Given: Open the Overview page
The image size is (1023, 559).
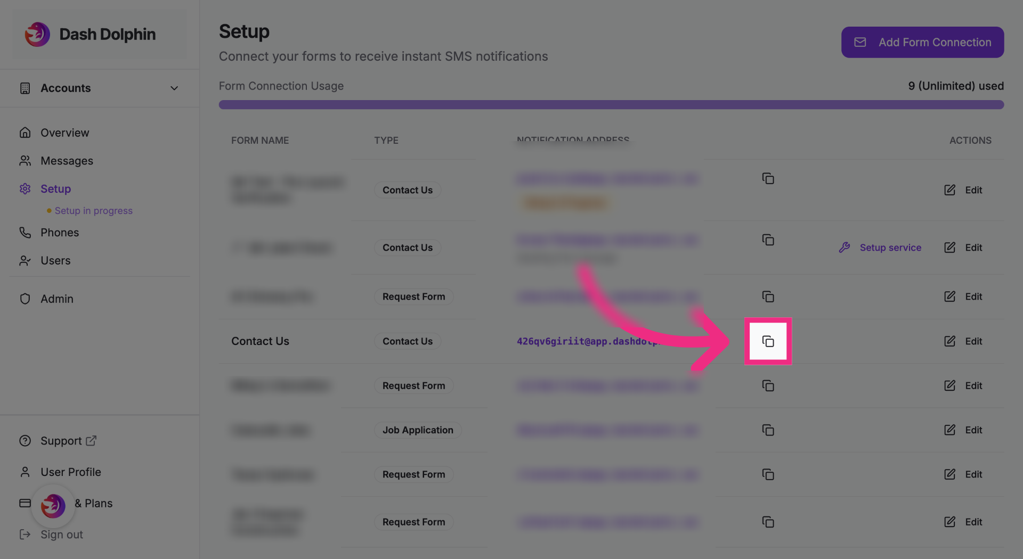Looking at the screenshot, I should point(64,133).
